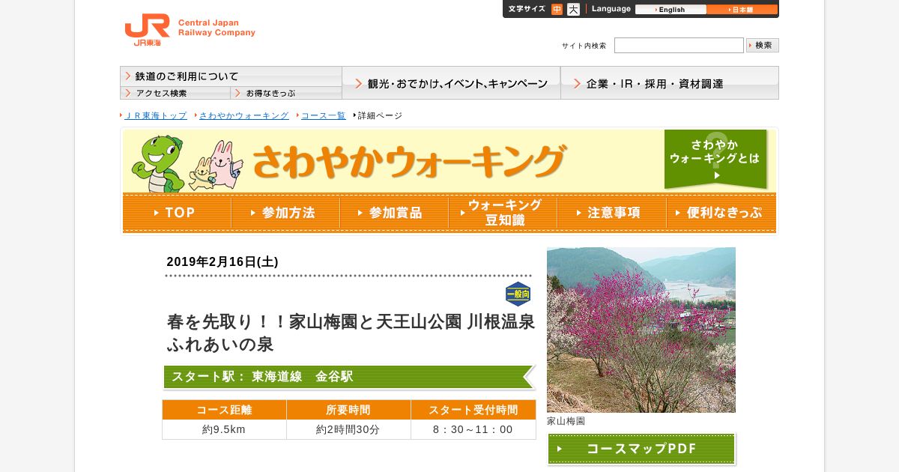Click the turtle mascot character image
Viewport: 899px width, 472px height.
pos(157,163)
